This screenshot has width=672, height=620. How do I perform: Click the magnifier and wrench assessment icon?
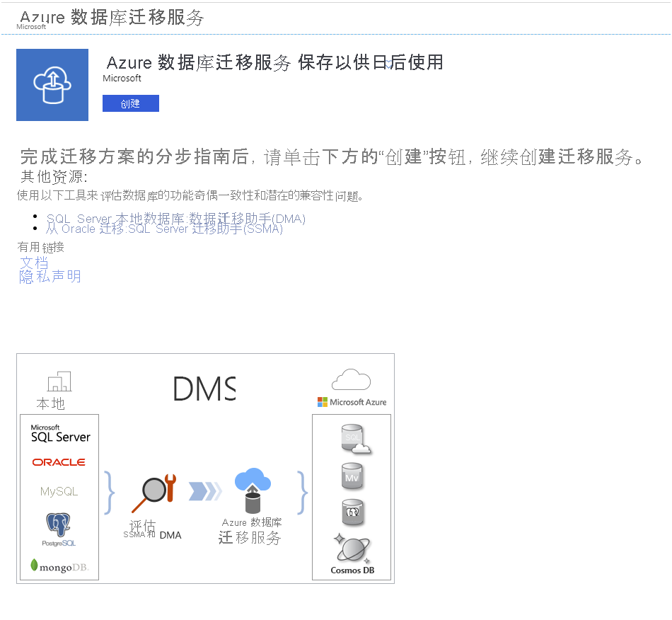click(154, 493)
